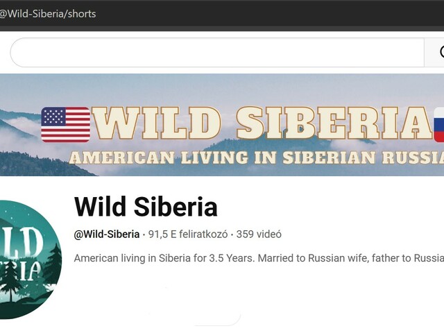Click 'AMERICAN LIVING IN SIBERIAN RUSSIA' banner subtitle
This screenshot has width=444, height=333.
click(256, 157)
